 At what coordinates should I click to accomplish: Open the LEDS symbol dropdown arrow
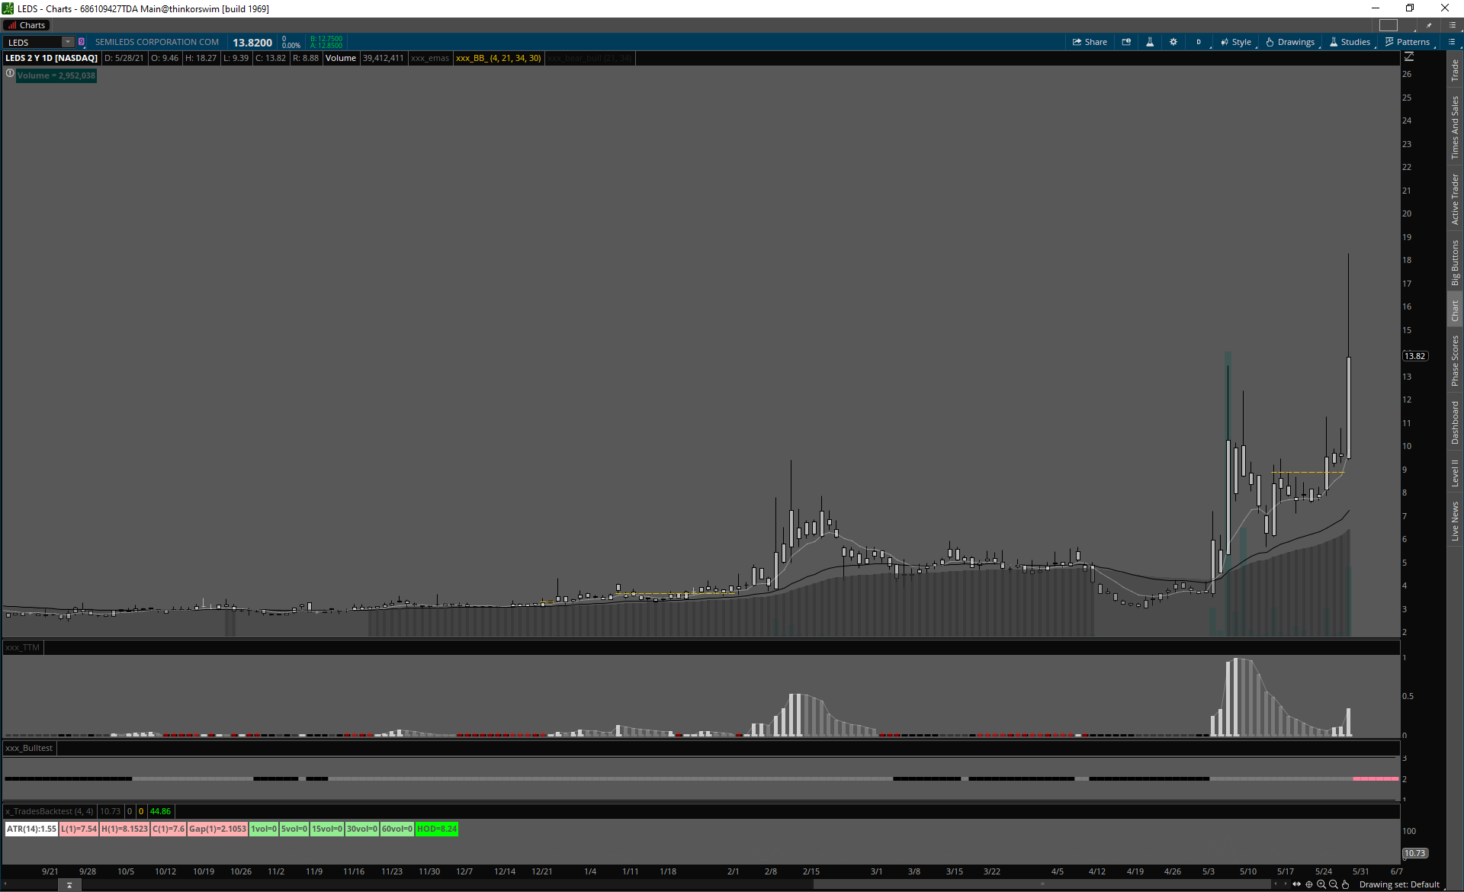[x=68, y=42]
